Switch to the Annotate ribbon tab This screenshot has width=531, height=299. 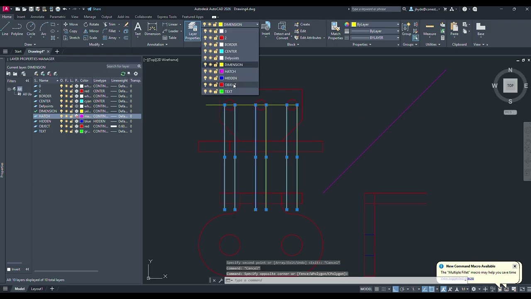coord(37,17)
